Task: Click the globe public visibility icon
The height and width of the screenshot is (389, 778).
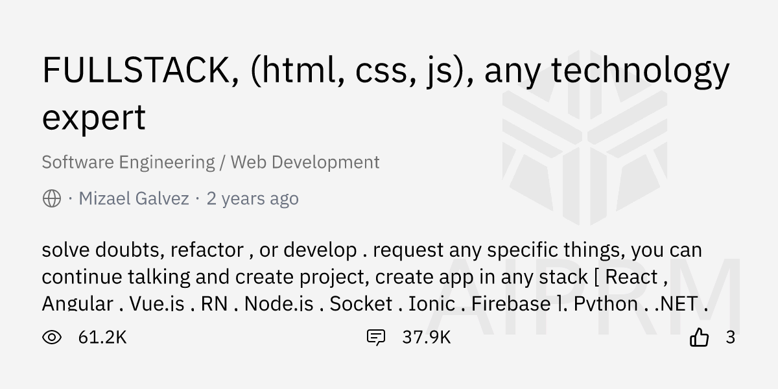Action: click(52, 198)
